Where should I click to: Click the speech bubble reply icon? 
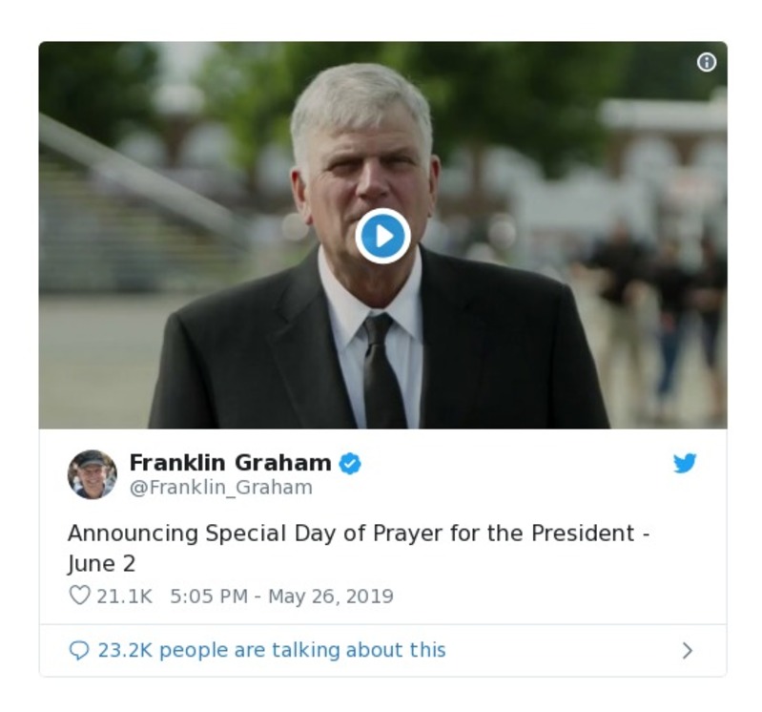tap(79, 651)
